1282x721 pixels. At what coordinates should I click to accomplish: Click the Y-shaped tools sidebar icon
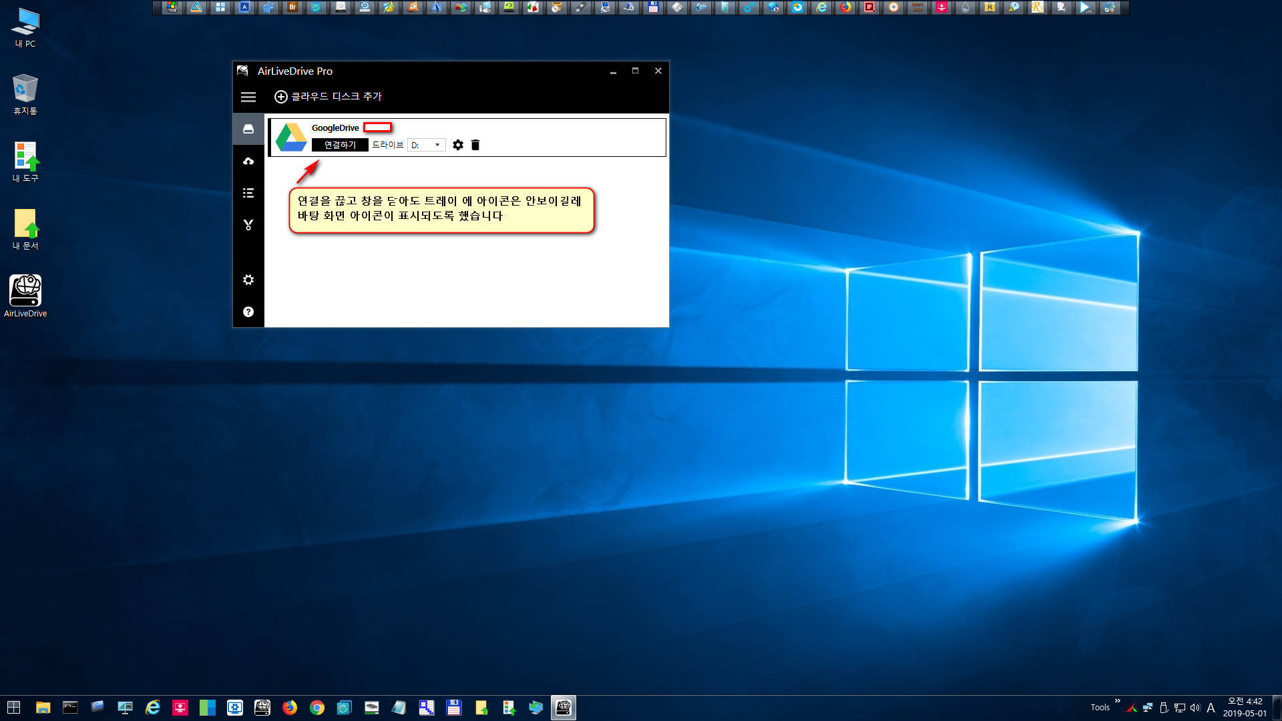248,225
